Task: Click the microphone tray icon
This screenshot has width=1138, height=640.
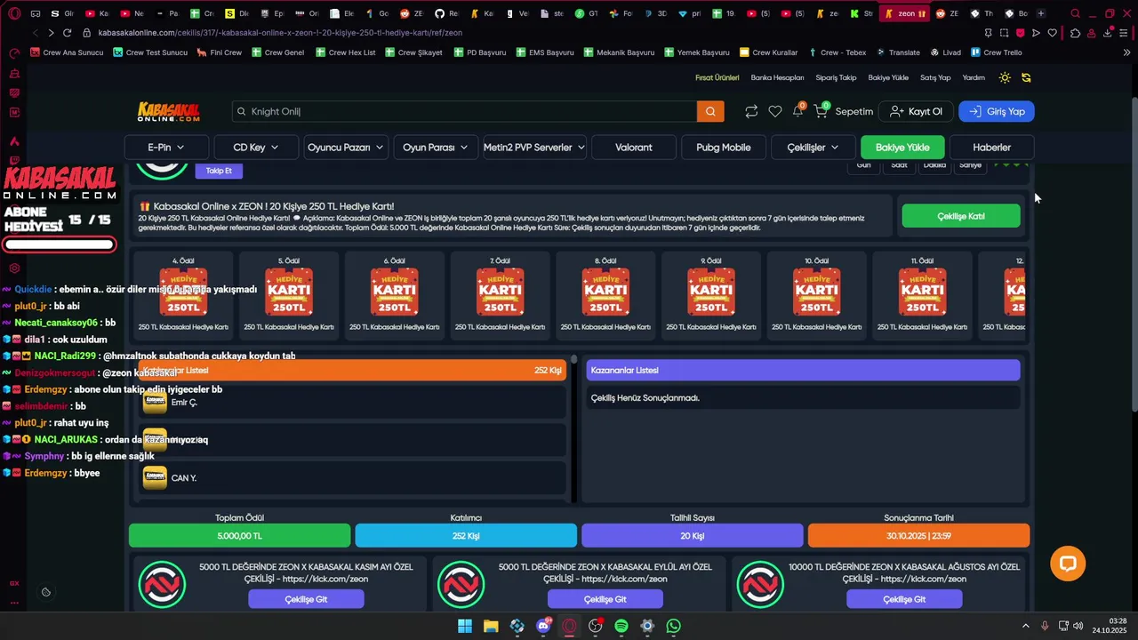Action: click(1045, 626)
